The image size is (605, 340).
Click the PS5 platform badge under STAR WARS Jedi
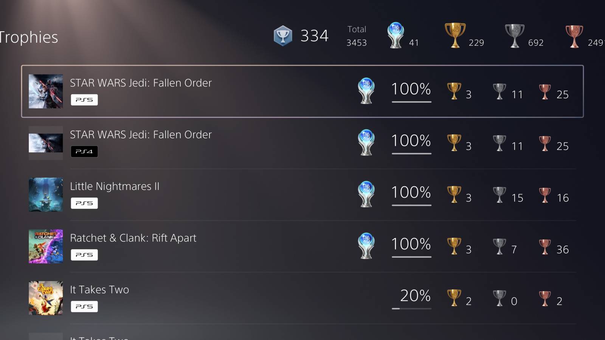[x=84, y=99]
